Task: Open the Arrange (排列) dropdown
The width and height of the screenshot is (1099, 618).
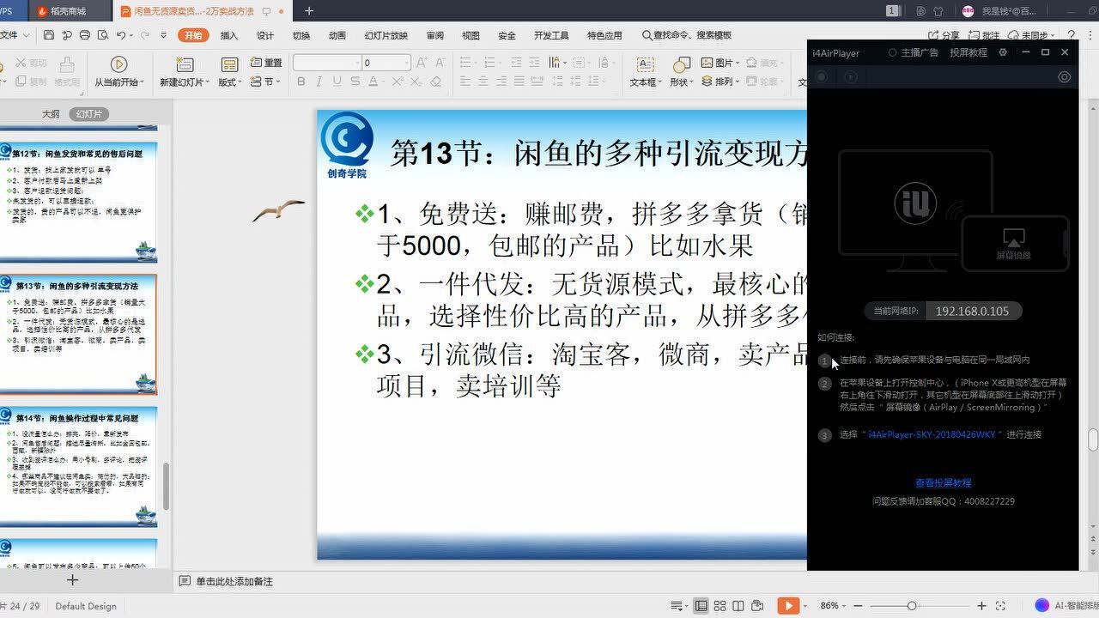Action: point(720,82)
